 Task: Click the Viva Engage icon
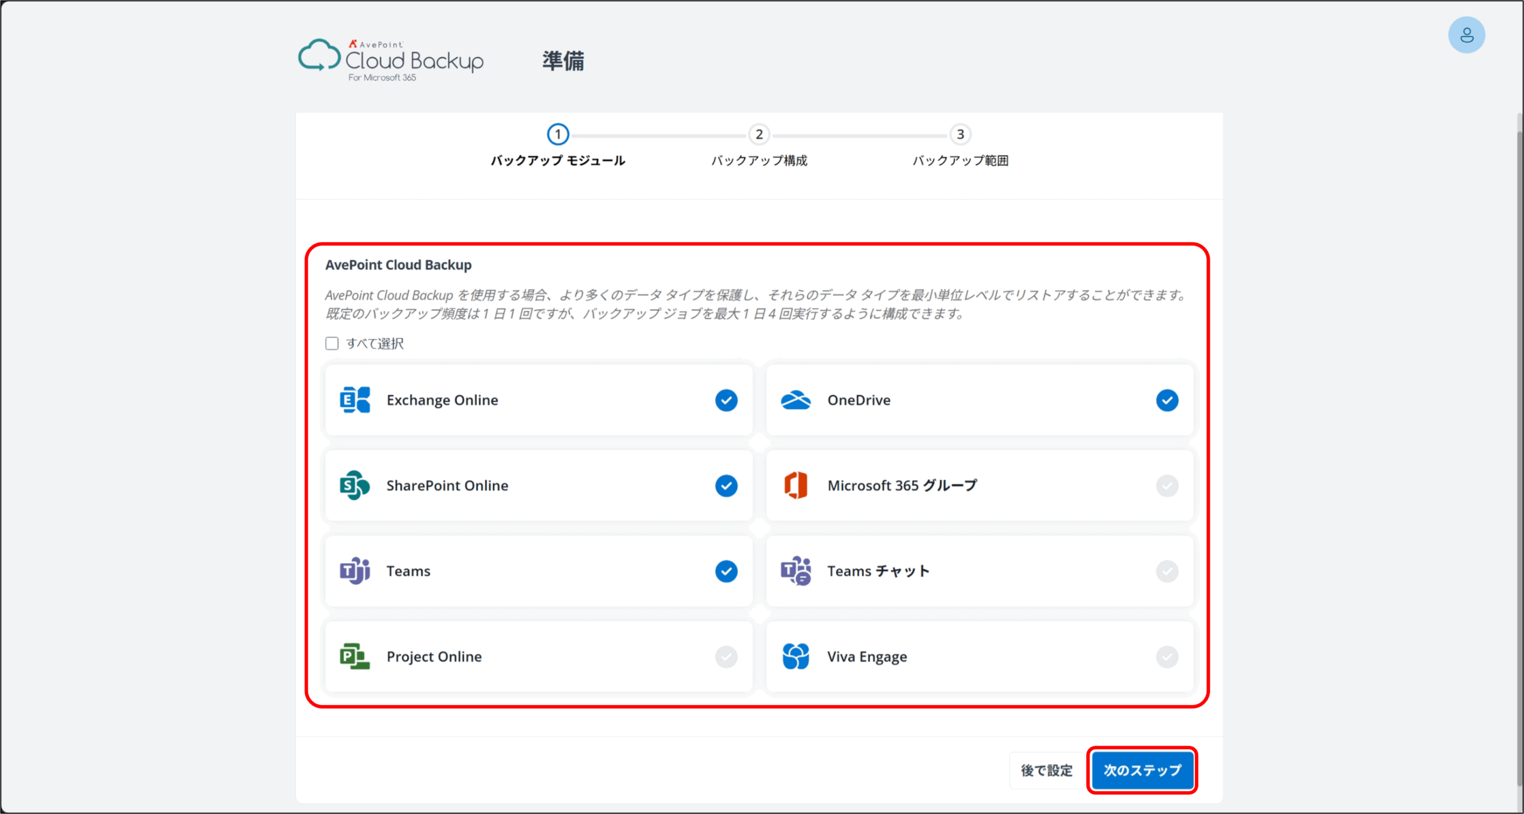pos(795,656)
